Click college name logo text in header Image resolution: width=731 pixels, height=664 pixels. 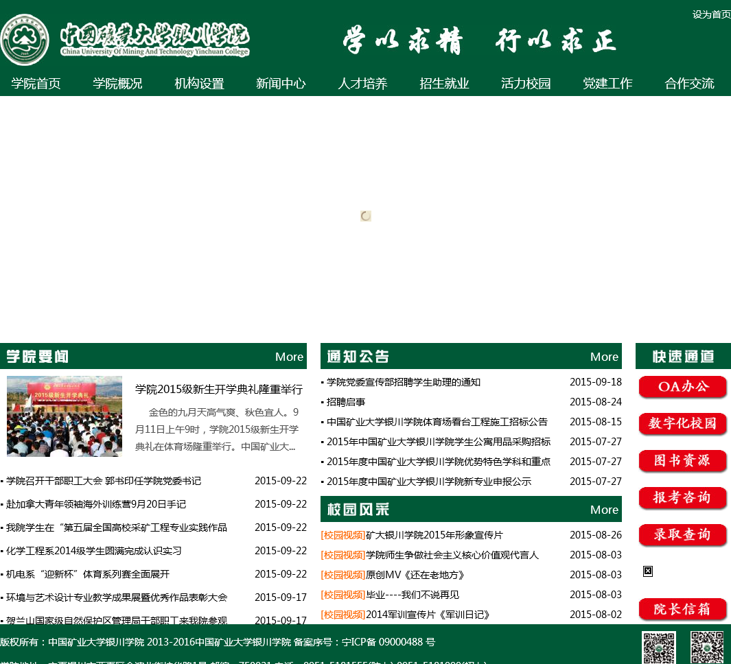[x=154, y=40]
